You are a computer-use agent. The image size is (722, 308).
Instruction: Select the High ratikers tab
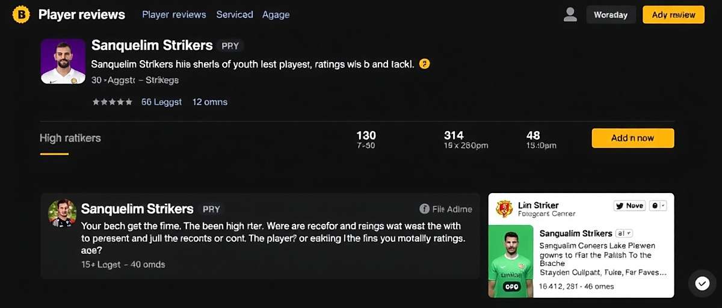[x=70, y=138]
